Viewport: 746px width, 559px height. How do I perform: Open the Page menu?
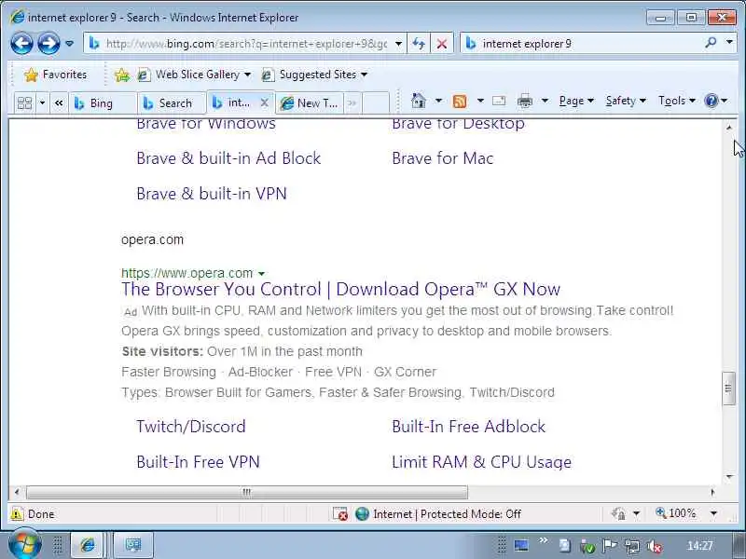coord(576,101)
